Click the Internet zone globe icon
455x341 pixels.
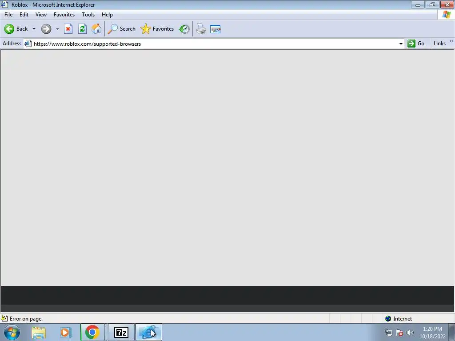[388, 319]
